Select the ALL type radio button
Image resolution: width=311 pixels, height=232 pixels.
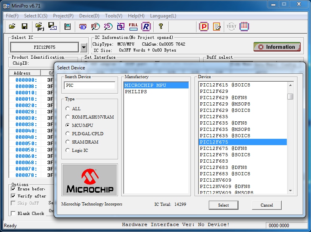click(x=68, y=109)
